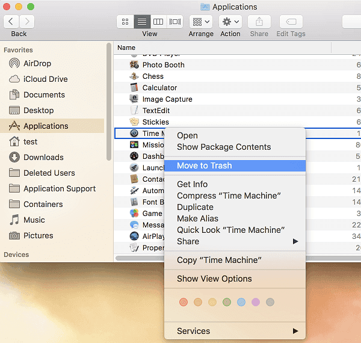
Task: Switch to icon view mode
Action: [125, 22]
